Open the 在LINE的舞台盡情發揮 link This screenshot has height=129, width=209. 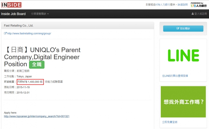(175, 76)
